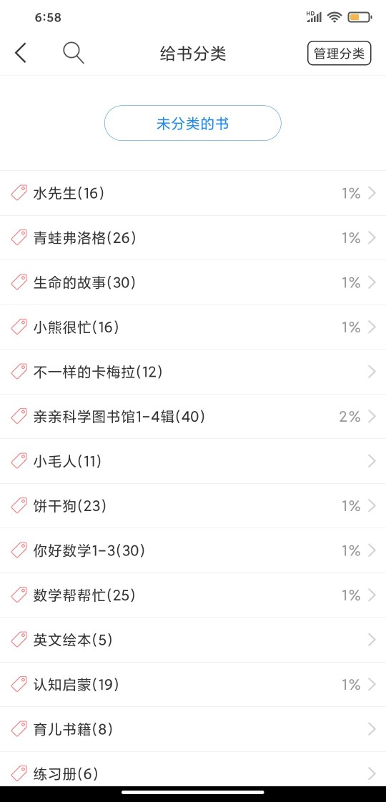
Task: Select the 你好数学1-3 category row
Action: click(x=193, y=551)
